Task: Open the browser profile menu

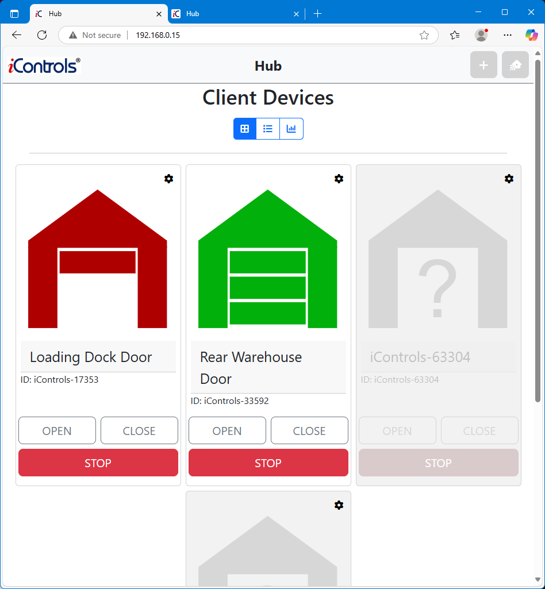Action: tap(481, 35)
